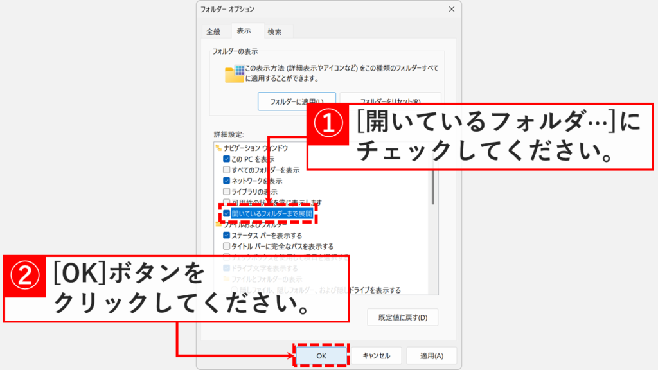The image size is (658, 370).
Task: Check 開いているフォルダーまで展開
Action: [x=226, y=213]
